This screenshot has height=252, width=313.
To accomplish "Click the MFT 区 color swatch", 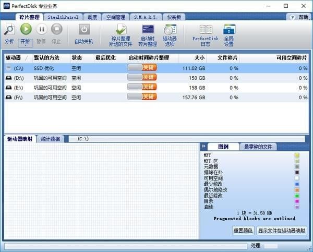I will pyautogui.click(x=297, y=161).
